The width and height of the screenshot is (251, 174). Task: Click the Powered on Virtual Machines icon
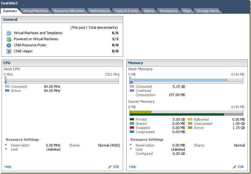[9, 39]
